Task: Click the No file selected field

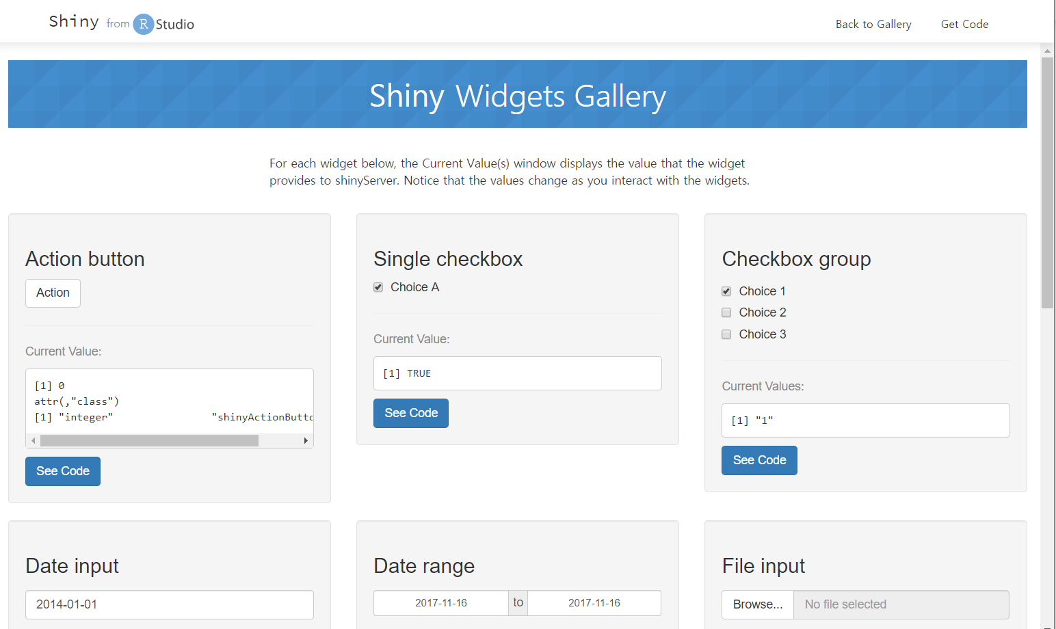Action: [x=901, y=604]
